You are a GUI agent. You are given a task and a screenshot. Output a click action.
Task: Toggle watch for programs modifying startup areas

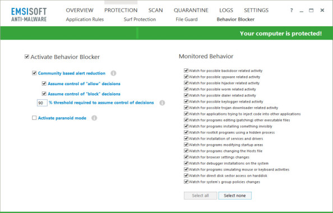click(x=186, y=145)
